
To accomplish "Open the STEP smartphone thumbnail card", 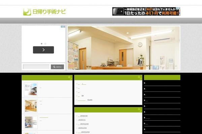I will coord(31,122).
